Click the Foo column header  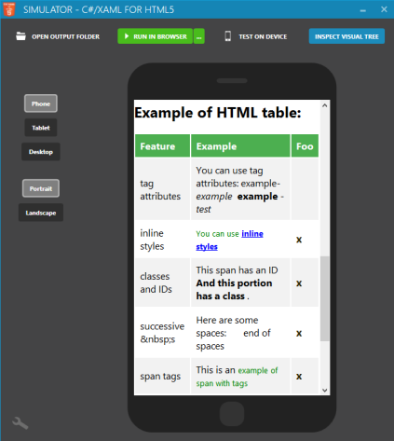305,146
